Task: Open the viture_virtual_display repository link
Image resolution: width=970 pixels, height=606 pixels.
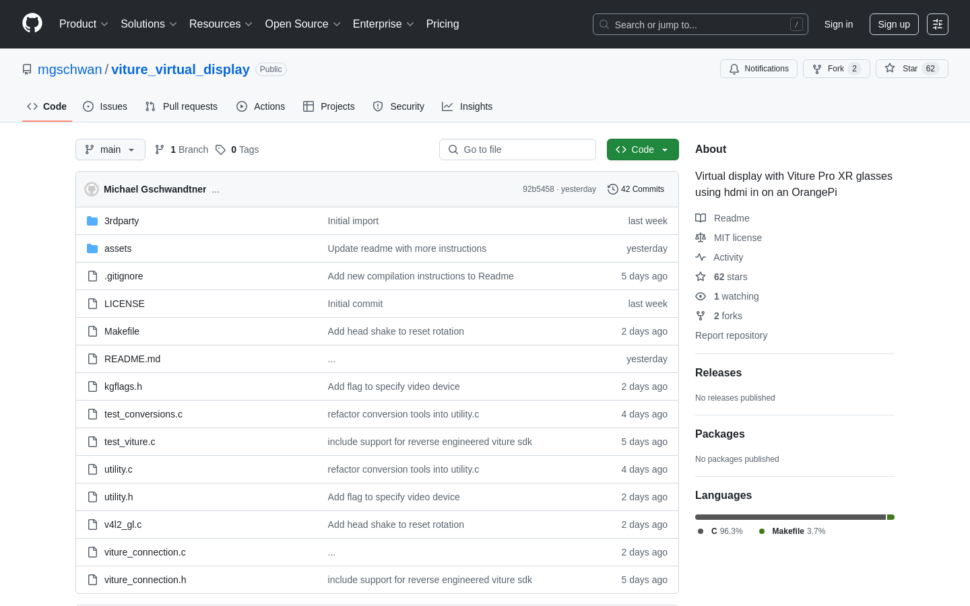Action: 181,69
